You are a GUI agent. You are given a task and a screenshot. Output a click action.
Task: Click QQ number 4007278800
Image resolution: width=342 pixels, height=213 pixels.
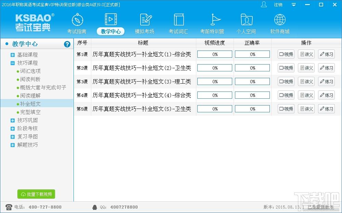124,207
